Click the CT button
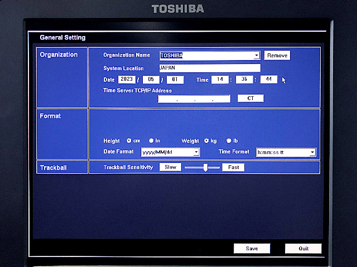 coord(250,98)
